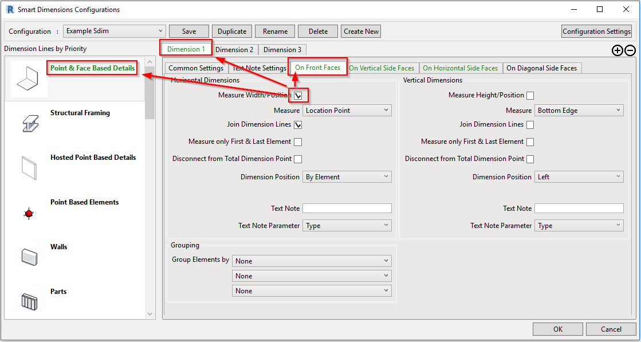Open horizontal Measure dropdown set to Location Point

[347, 111]
